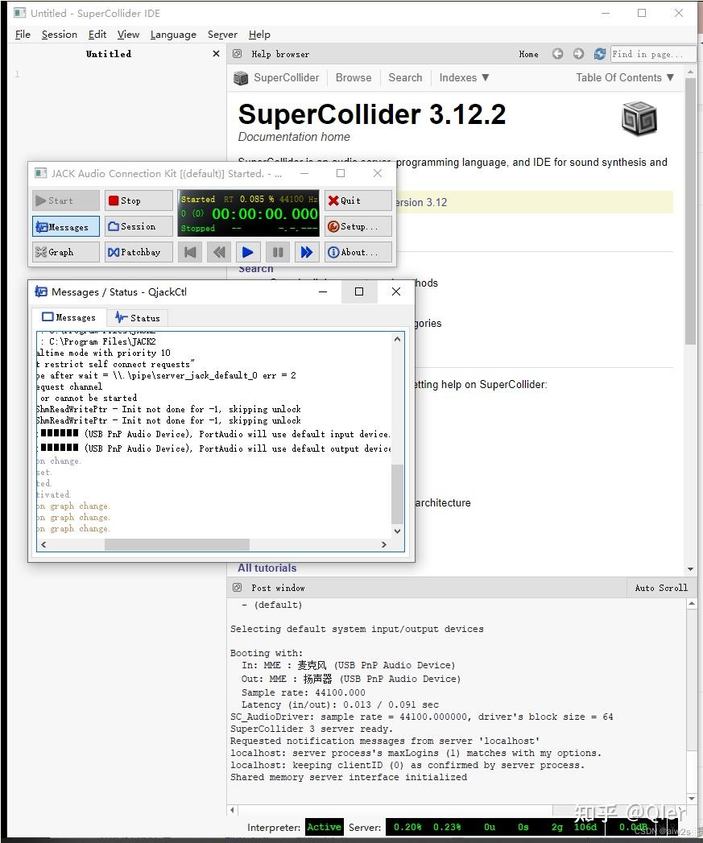Click the Find in page field
This screenshot has width=703, height=843.
[x=652, y=53]
